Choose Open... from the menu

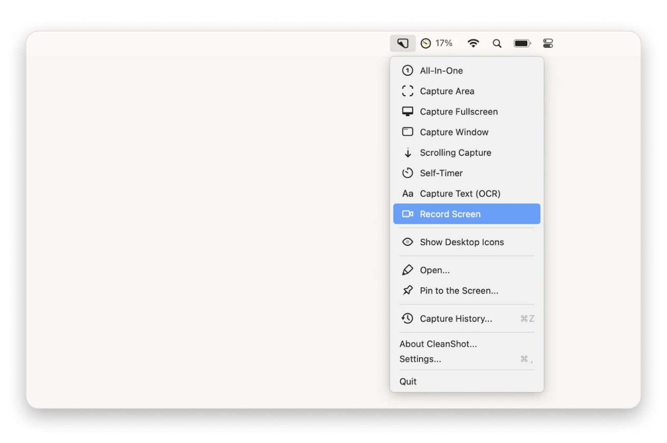466,270
